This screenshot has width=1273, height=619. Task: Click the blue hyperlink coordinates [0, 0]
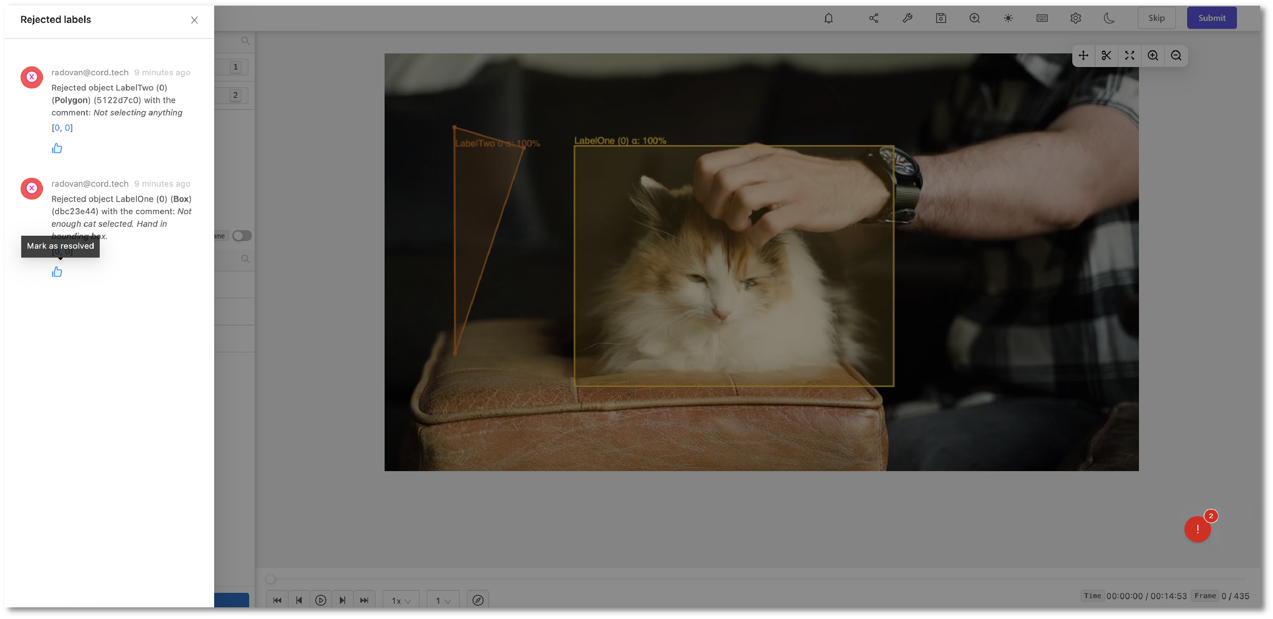click(62, 127)
